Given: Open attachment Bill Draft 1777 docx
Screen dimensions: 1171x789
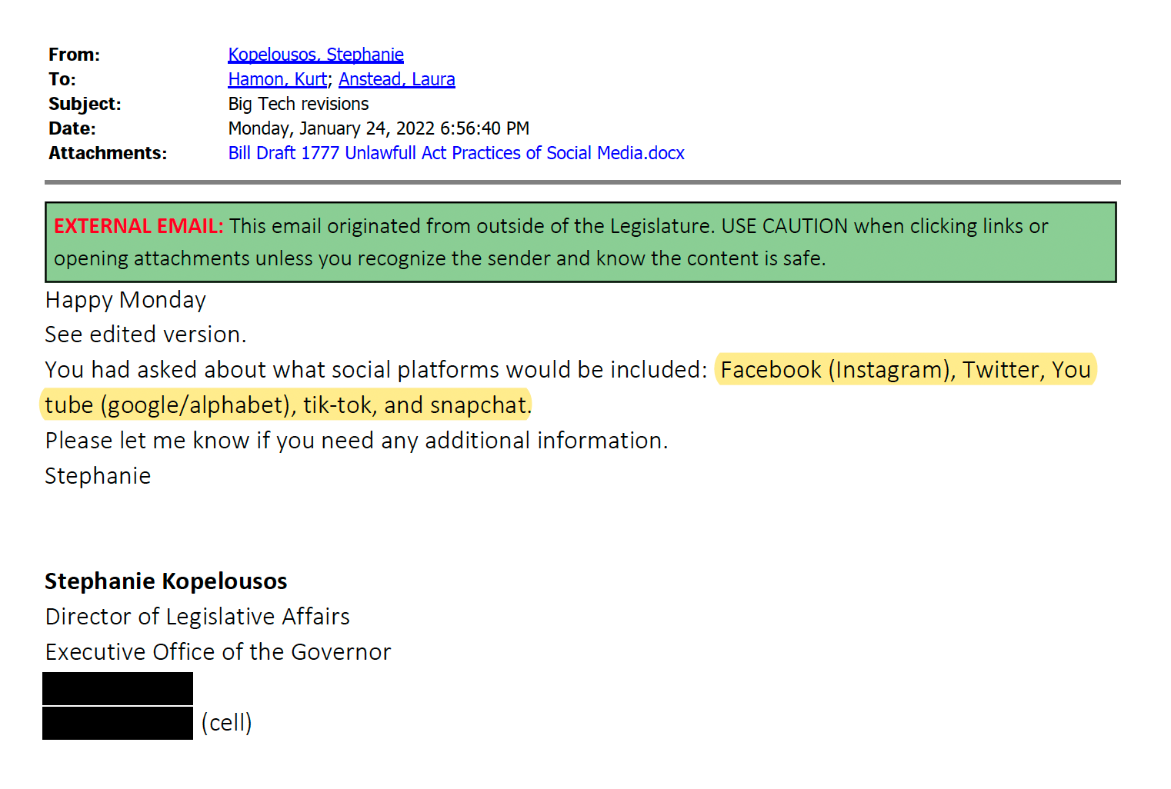Looking at the screenshot, I should point(456,153).
